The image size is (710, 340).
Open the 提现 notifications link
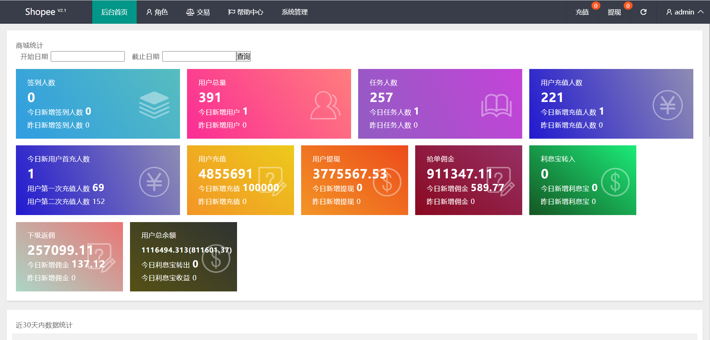(x=614, y=12)
